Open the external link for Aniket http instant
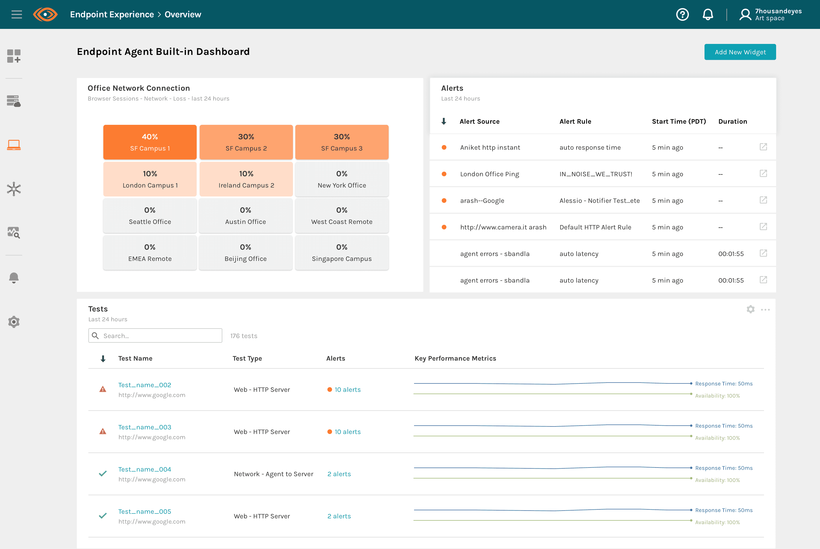820x549 pixels. [x=763, y=147]
